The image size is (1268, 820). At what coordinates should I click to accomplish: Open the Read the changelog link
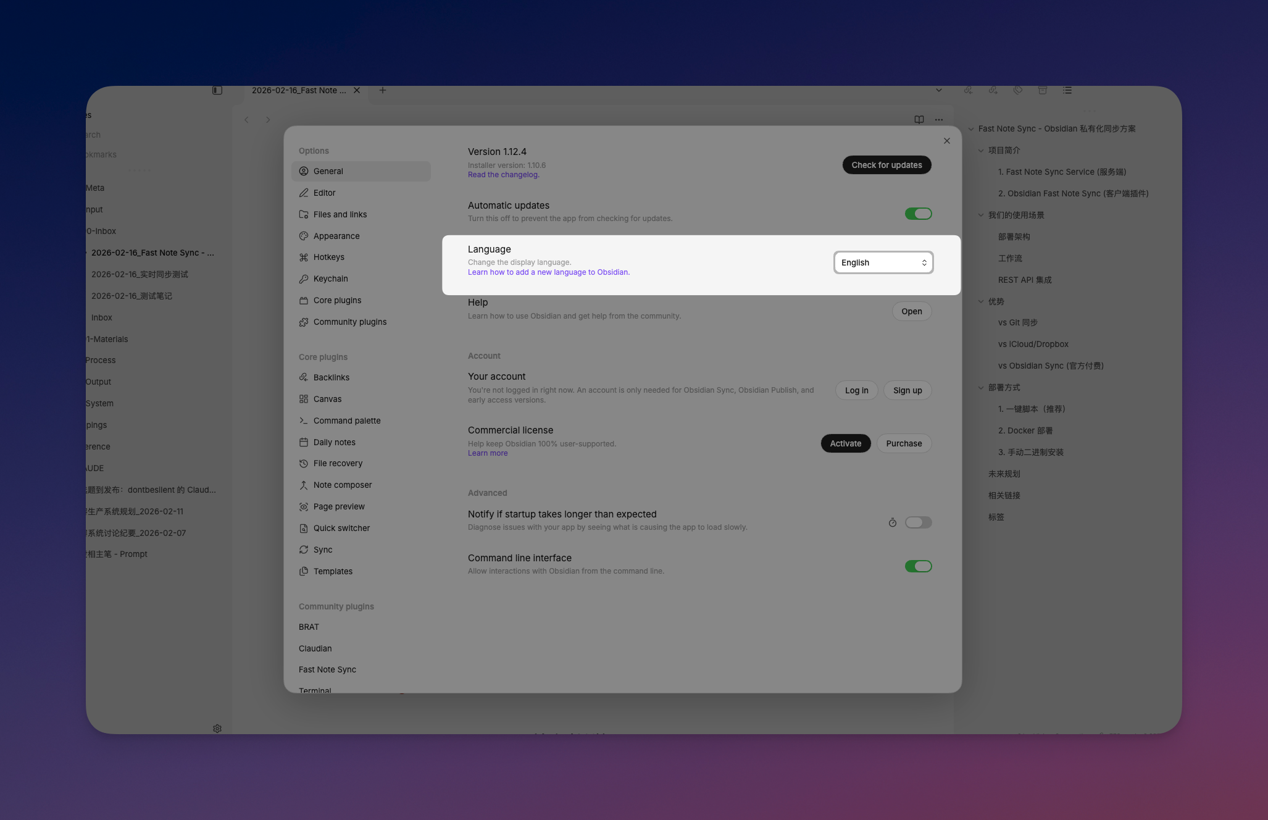pos(503,175)
